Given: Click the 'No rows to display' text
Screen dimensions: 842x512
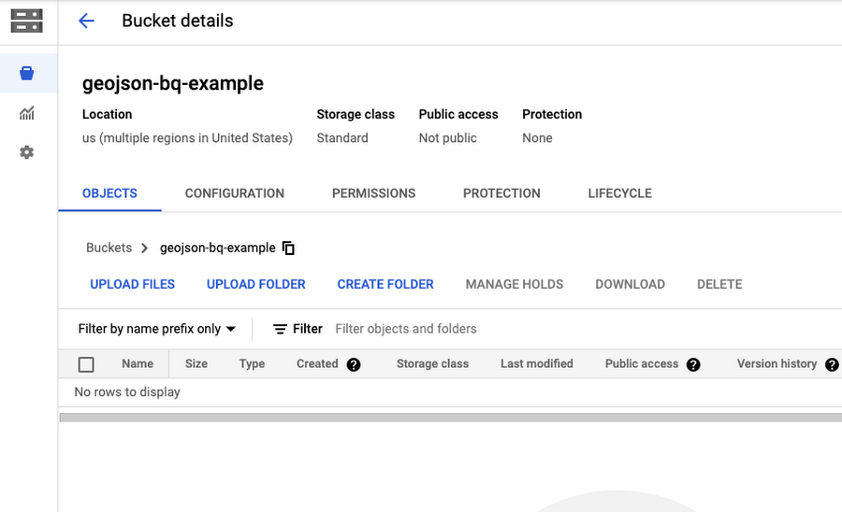Looking at the screenshot, I should [x=127, y=391].
